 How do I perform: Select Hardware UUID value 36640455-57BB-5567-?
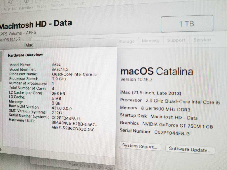pos(74,124)
